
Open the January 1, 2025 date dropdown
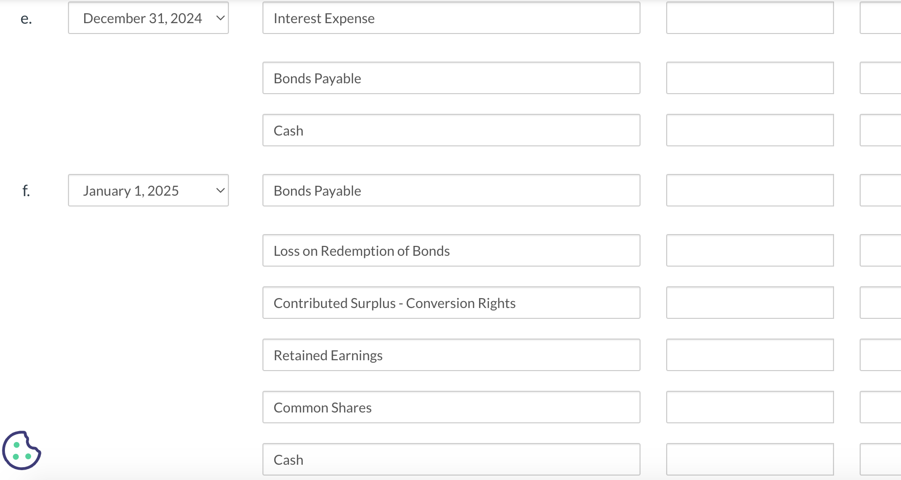pyautogui.click(x=148, y=190)
